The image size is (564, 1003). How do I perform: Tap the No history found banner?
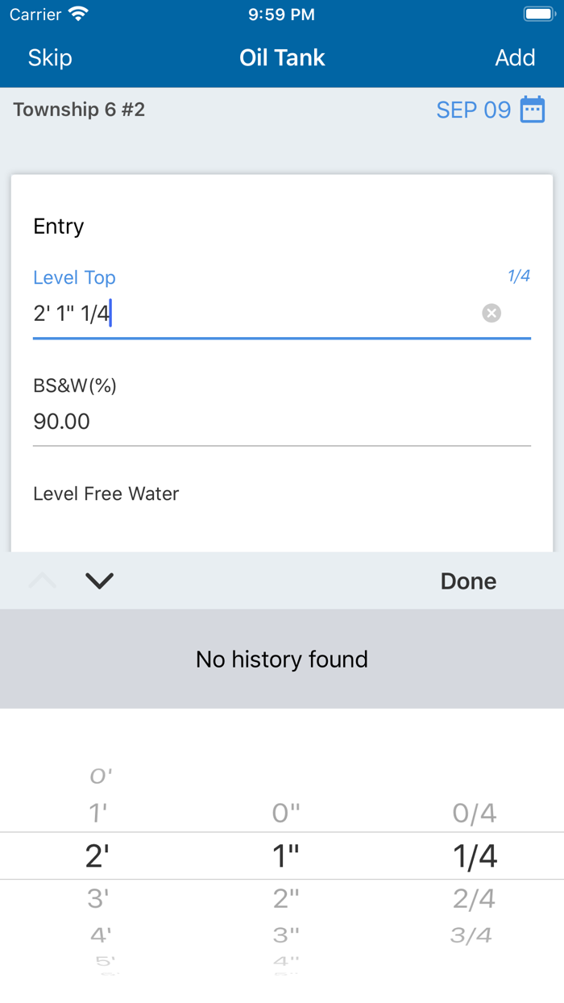click(x=282, y=659)
